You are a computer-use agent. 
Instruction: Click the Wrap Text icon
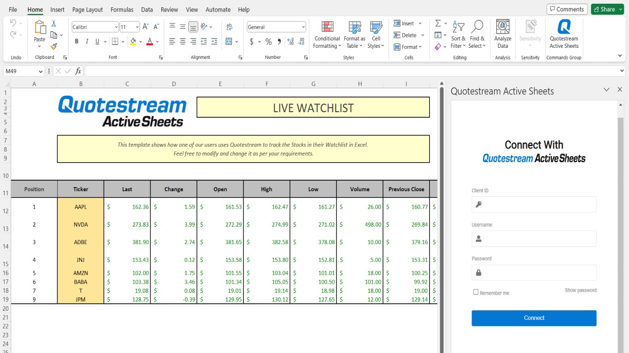coord(229,27)
